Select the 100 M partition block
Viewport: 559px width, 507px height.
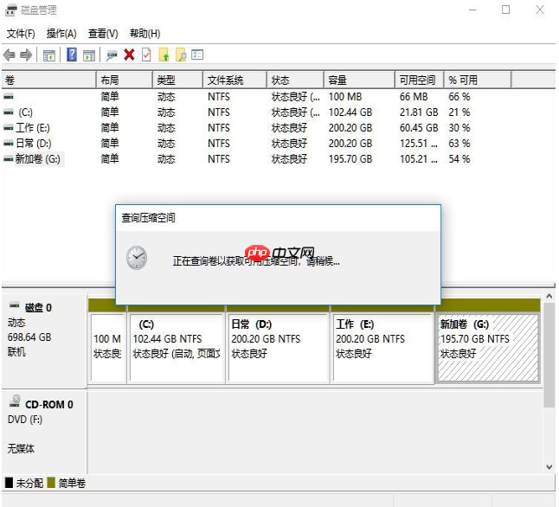(x=107, y=348)
